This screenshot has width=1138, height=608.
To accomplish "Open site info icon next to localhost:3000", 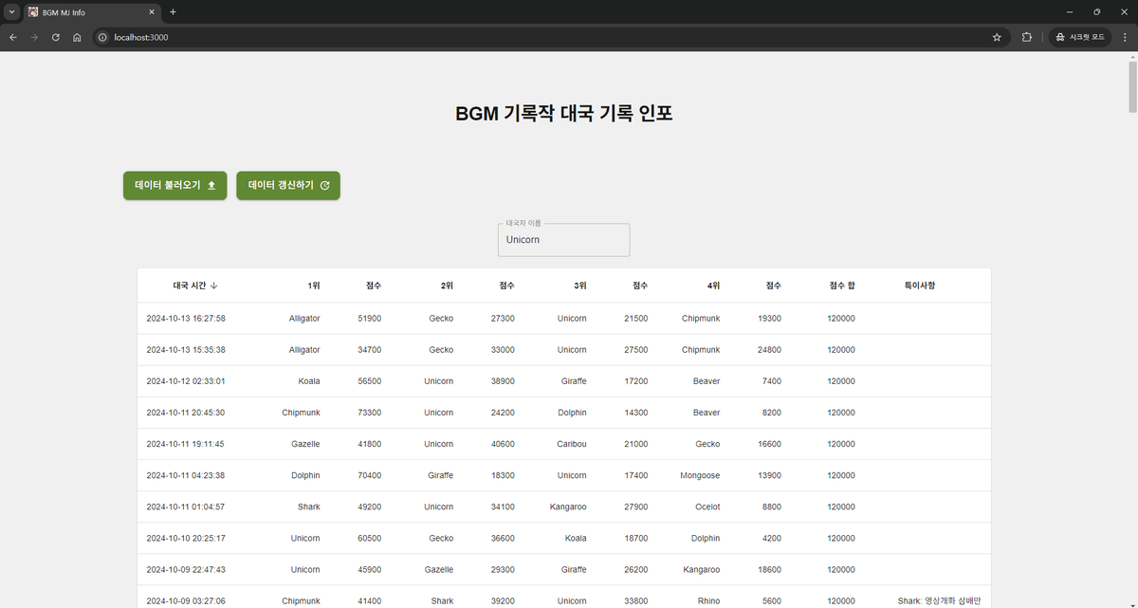I will pos(101,37).
